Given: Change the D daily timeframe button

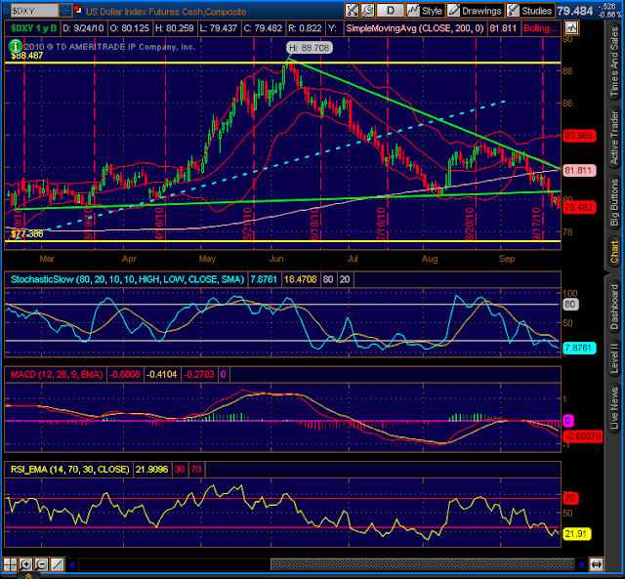Looking at the screenshot, I should [x=391, y=11].
